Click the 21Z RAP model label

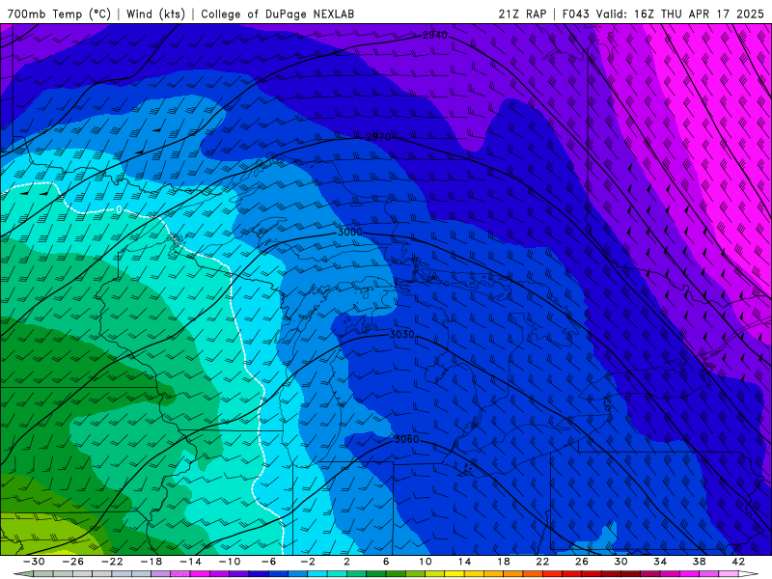point(522,14)
